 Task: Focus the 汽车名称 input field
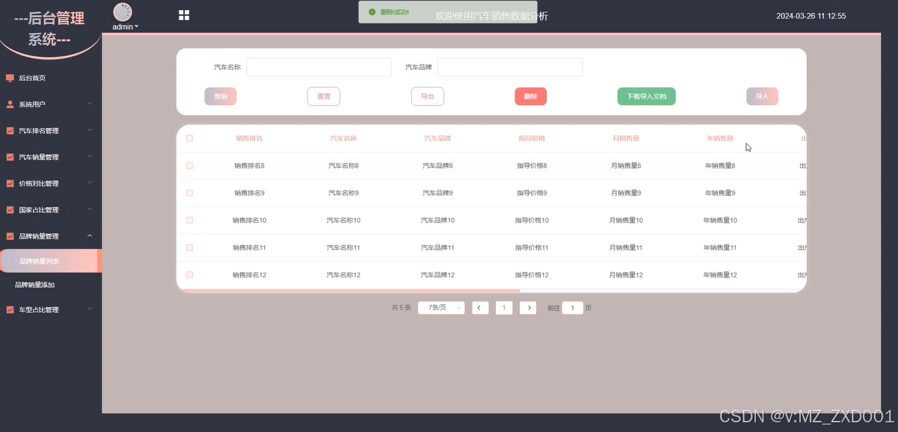coord(319,67)
